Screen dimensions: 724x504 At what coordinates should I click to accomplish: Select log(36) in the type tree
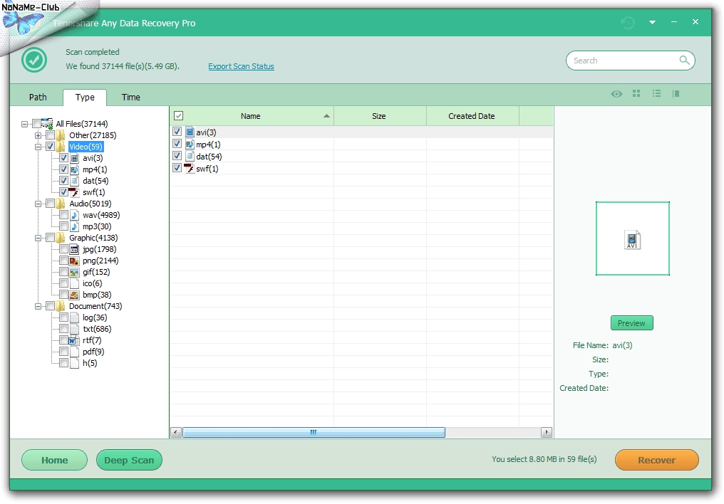tap(95, 317)
